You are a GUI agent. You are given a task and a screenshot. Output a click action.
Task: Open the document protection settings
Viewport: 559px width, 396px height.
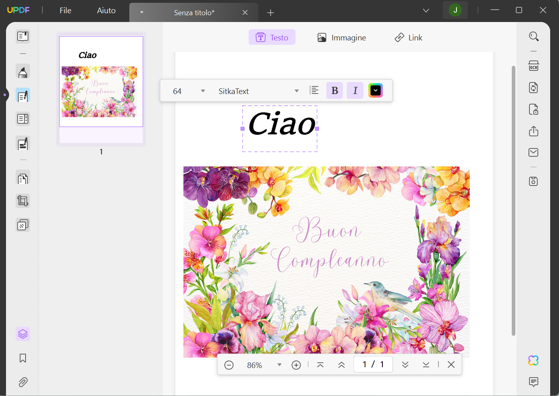point(533,109)
